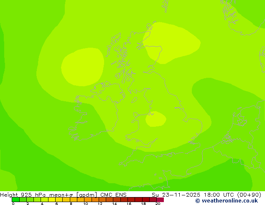Click the legend tick label 14
Image resolution: width=265 pixels, height=205 pixels.
[x=115, y=204]
